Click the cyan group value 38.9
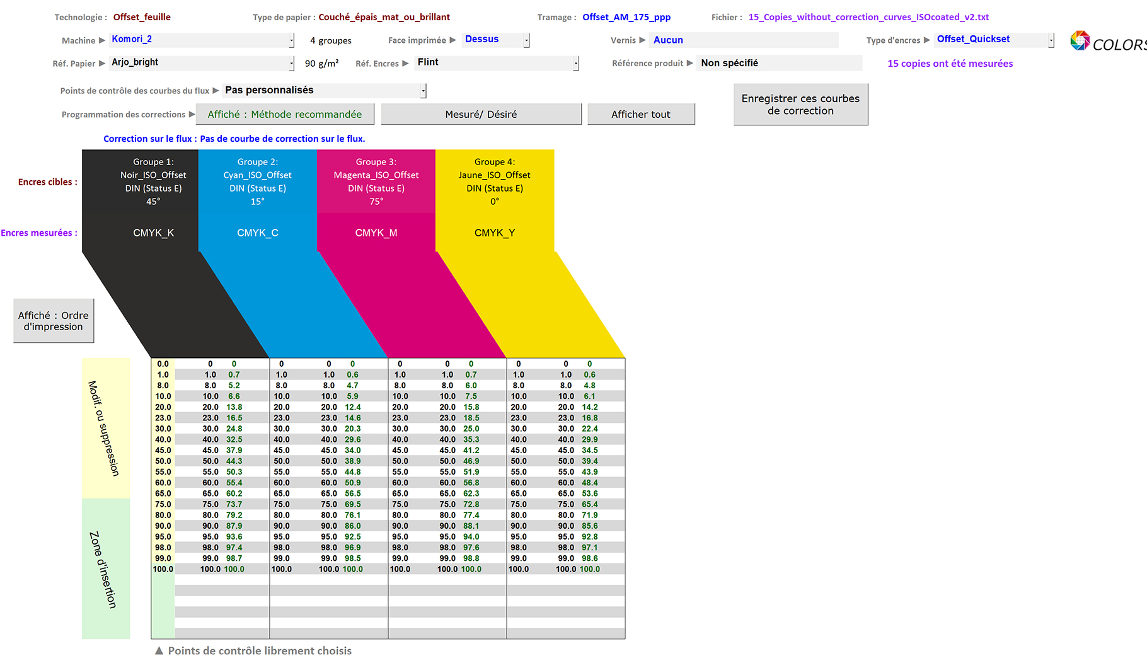1147x658 pixels. click(x=353, y=461)
